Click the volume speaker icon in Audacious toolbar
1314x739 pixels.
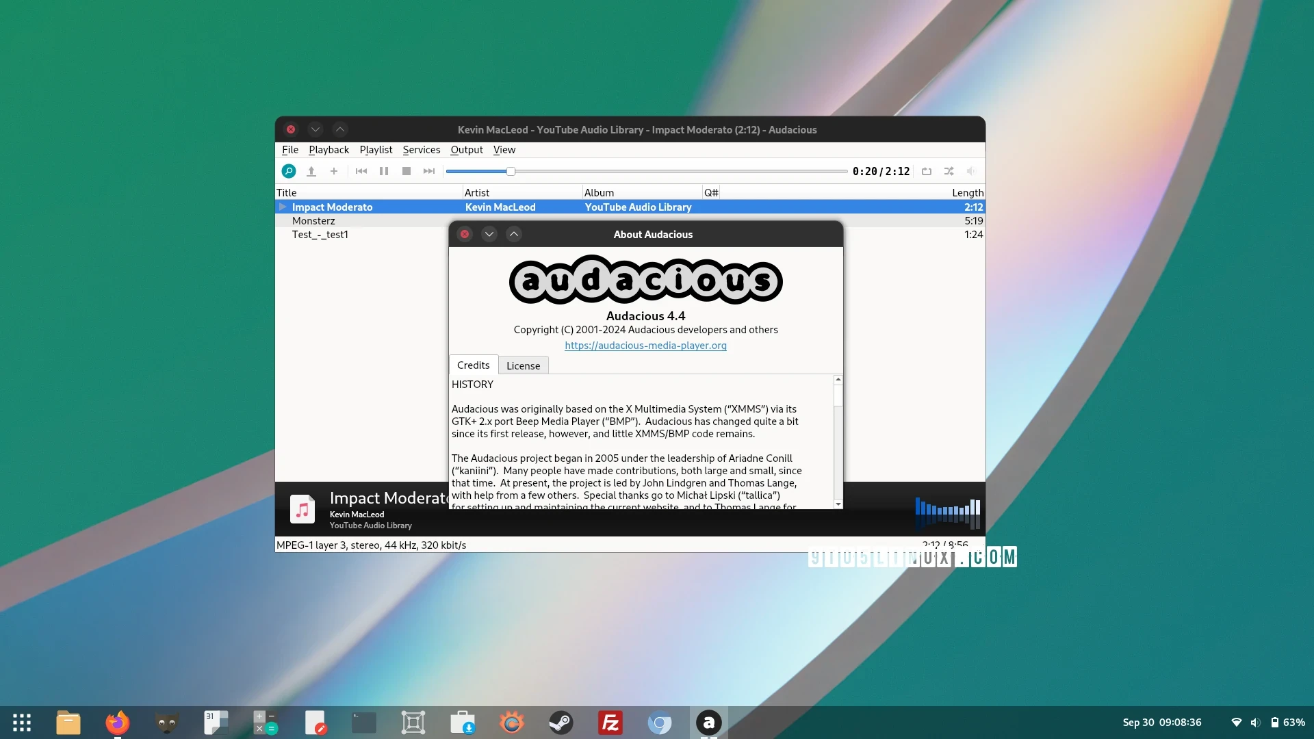971,171
